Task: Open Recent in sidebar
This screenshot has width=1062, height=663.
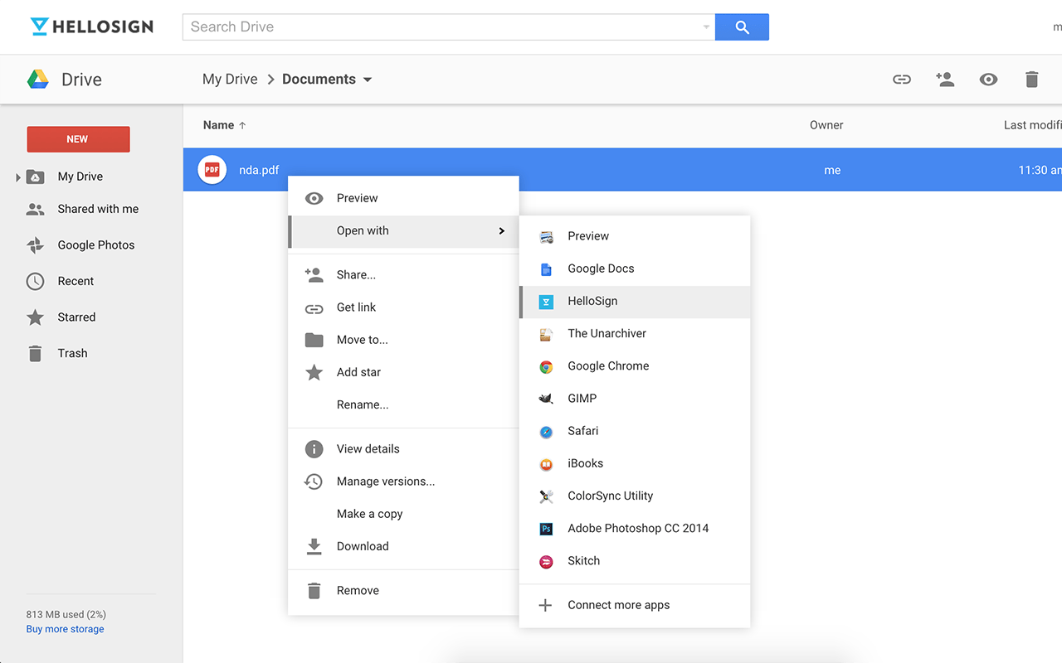Action: pos(76,281)
